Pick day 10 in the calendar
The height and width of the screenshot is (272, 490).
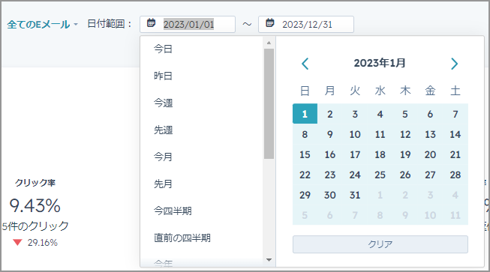coord(355,134)
